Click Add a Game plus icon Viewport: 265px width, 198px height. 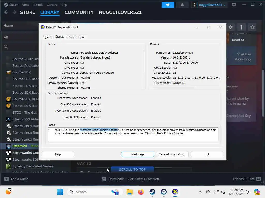(x=6, y=179)
